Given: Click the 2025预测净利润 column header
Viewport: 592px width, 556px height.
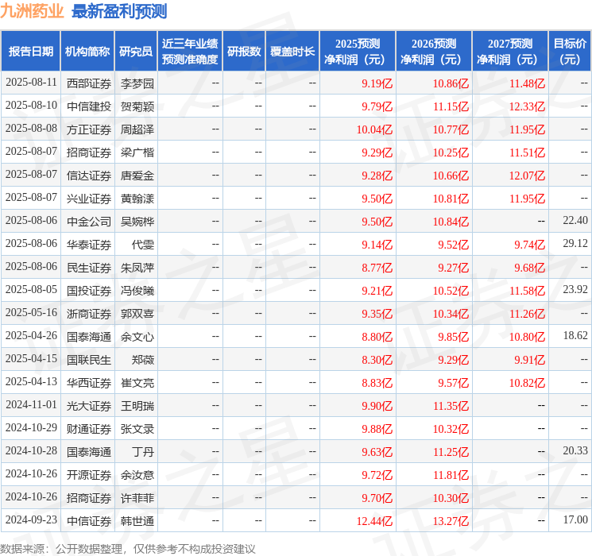Looking at the screenshot, I should (x=358, y=52).
